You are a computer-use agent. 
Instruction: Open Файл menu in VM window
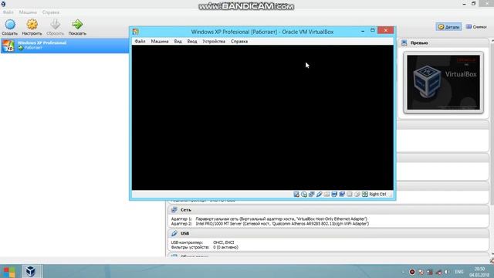point(140,41)
